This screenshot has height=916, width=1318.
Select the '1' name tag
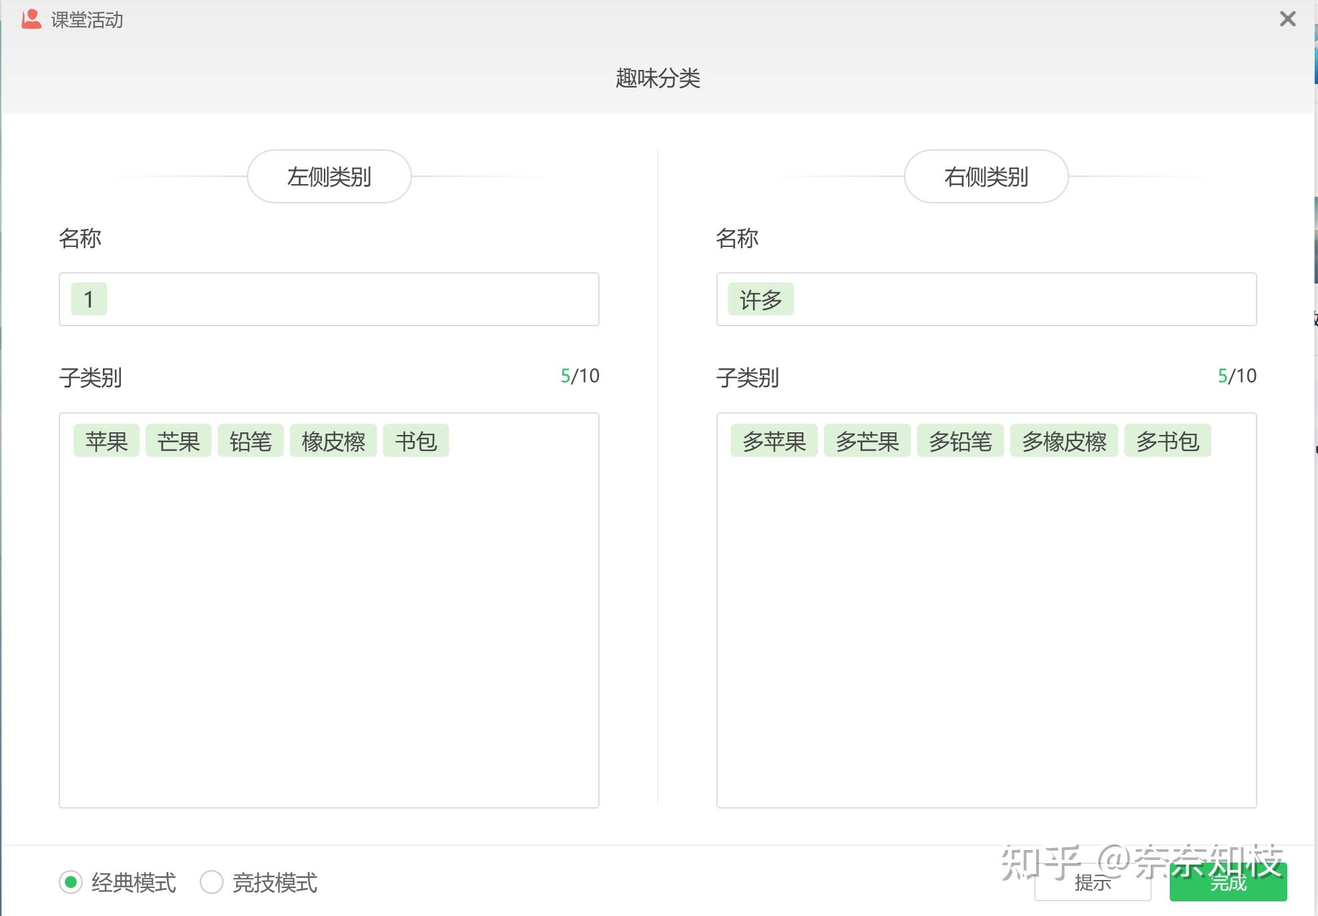89,299
